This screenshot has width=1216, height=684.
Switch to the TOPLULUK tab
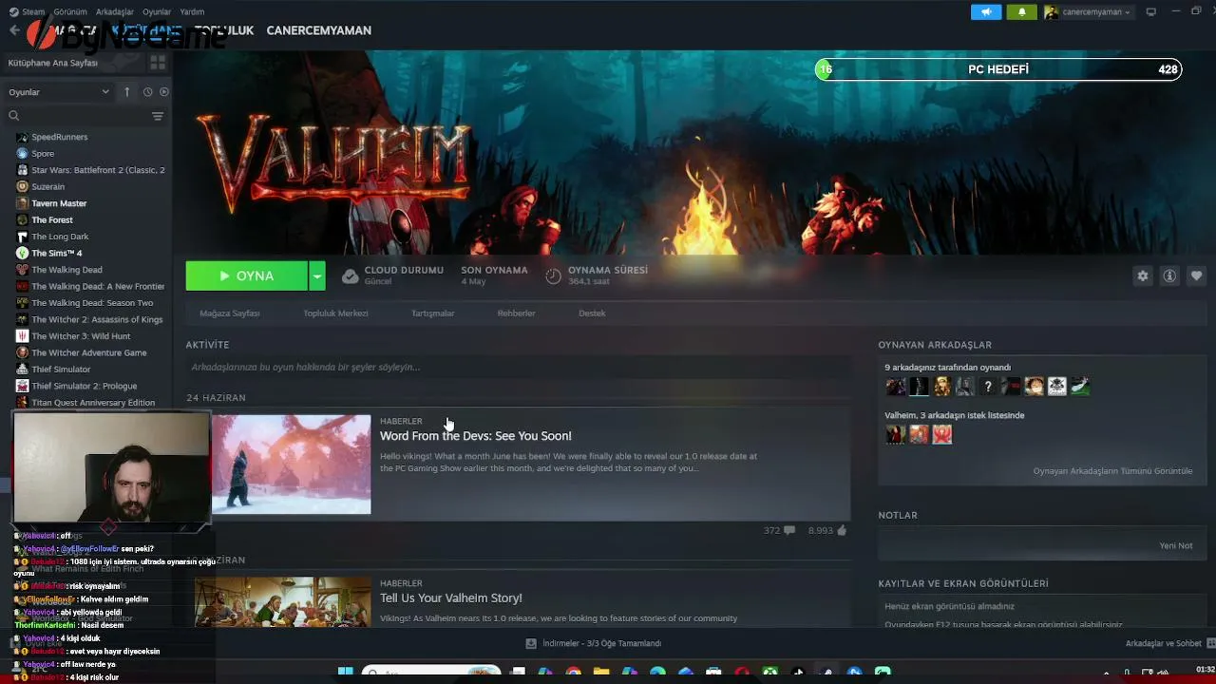coord(224,30)
